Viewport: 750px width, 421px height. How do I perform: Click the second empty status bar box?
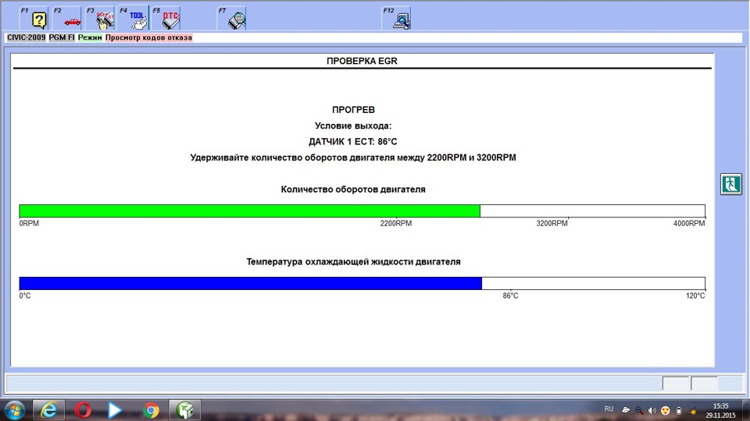tap(704, 384)
